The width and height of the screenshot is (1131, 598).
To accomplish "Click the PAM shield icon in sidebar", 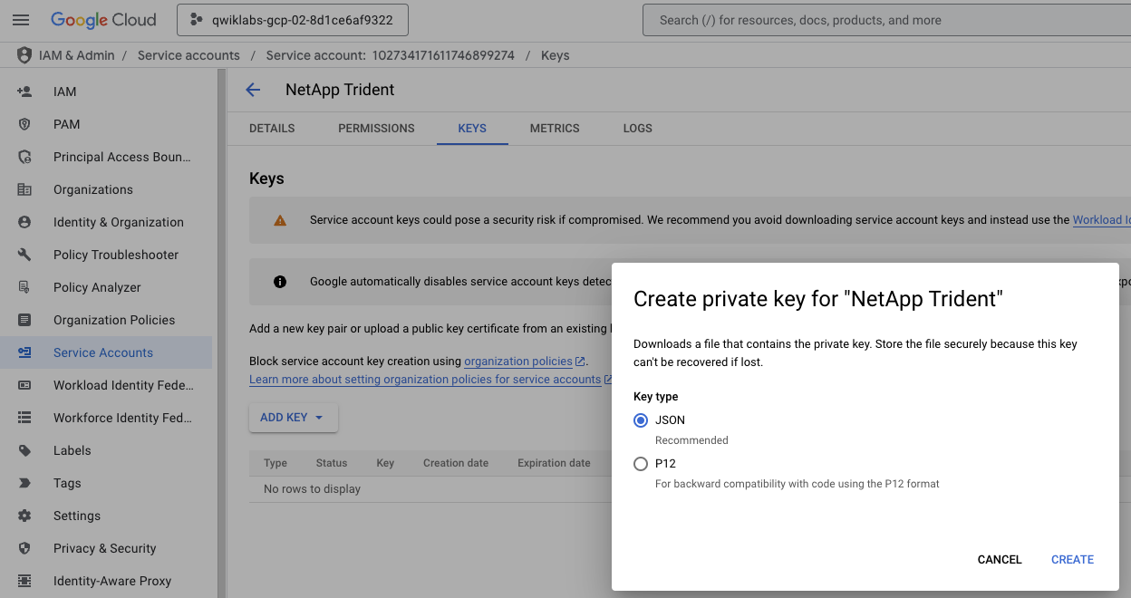I will pos(24,124).
